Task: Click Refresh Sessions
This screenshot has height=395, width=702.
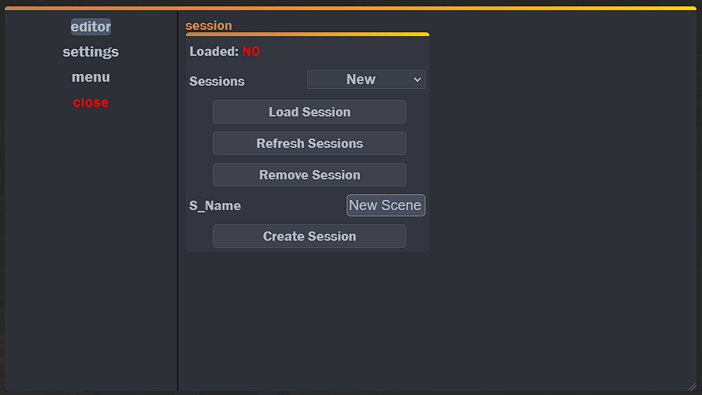Action: pyautogui.click(x=310, y=143)
